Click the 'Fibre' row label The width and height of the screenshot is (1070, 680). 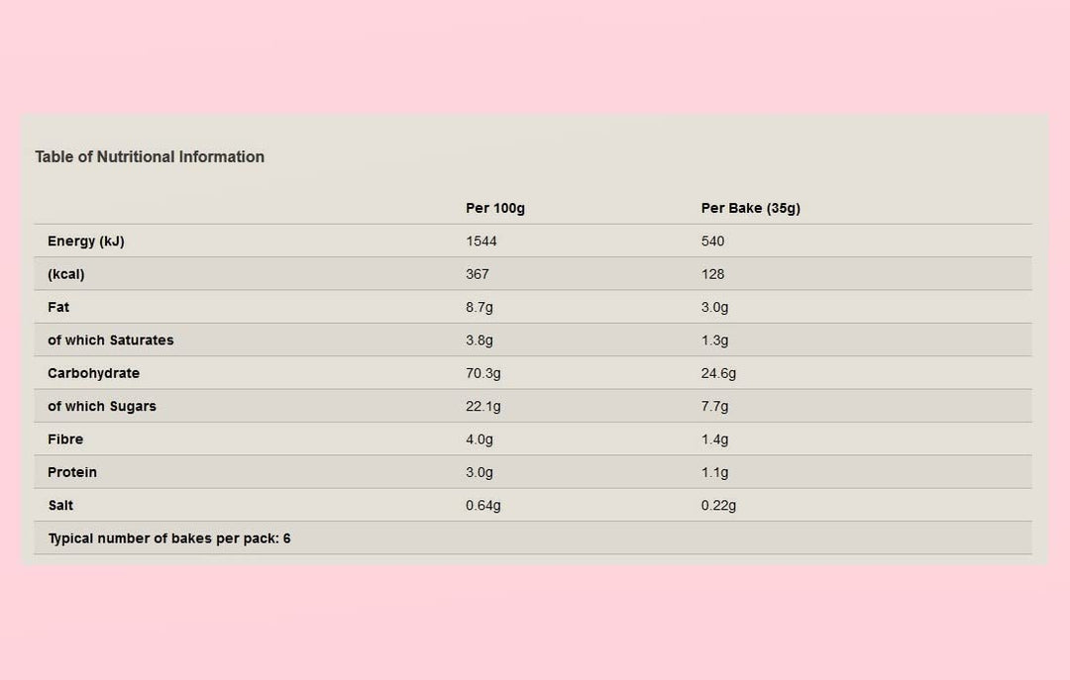65,439
